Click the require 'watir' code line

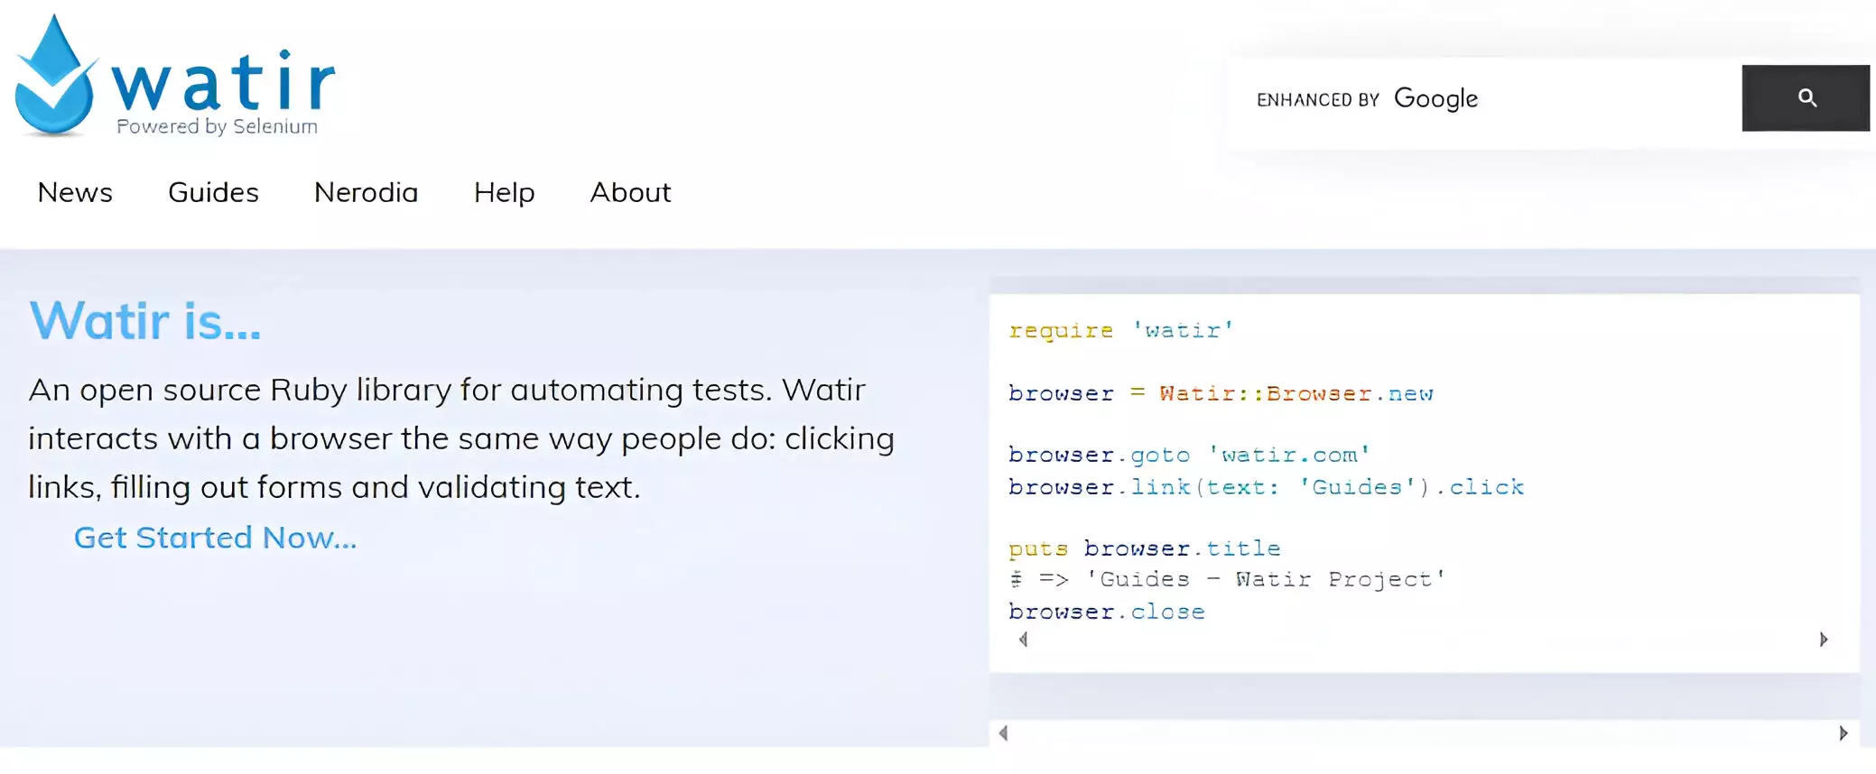pos(1120,331)
